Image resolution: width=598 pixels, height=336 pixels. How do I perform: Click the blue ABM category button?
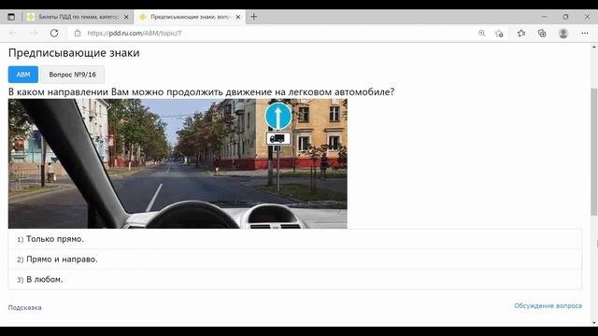pos(23,75)
